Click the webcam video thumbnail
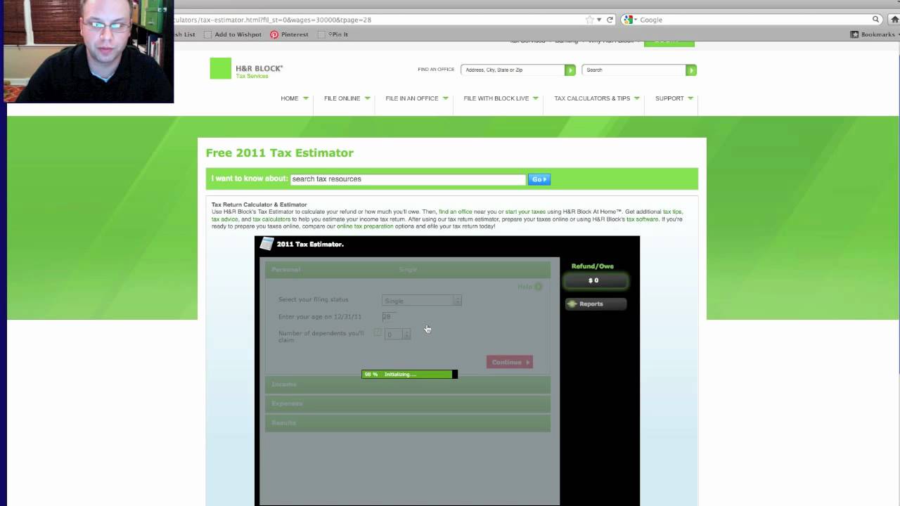This screenshot has height=506, width=900. click(x=87, y=51)
